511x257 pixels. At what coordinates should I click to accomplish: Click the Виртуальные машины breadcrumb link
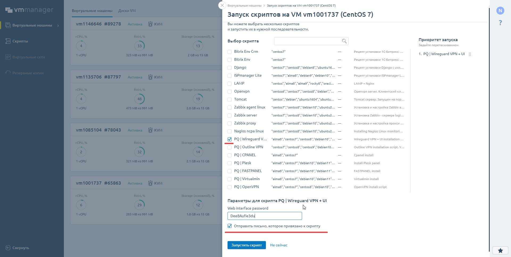[244, 6]
